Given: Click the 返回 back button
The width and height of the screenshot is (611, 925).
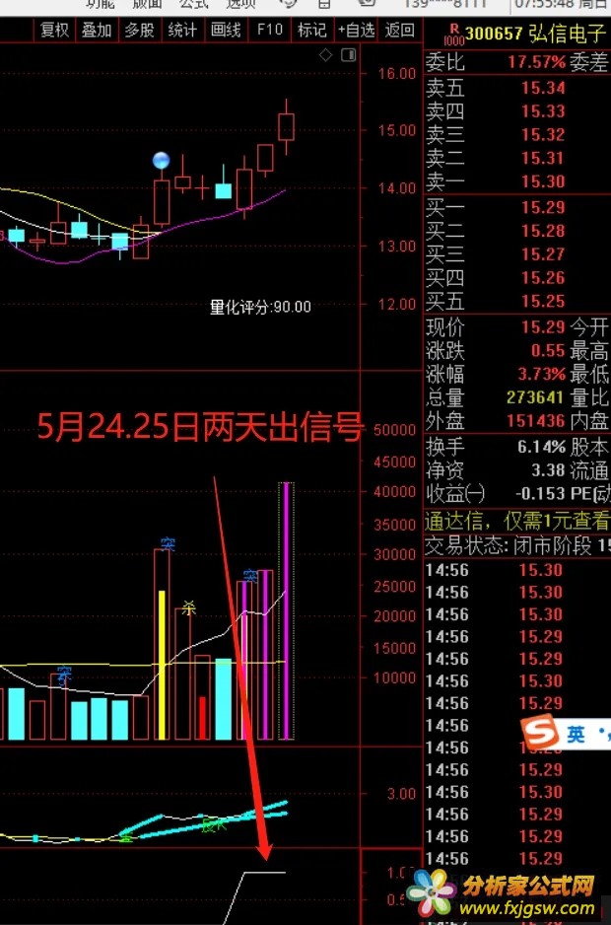Looking at the screenshot, I should (x=400, y=30).
